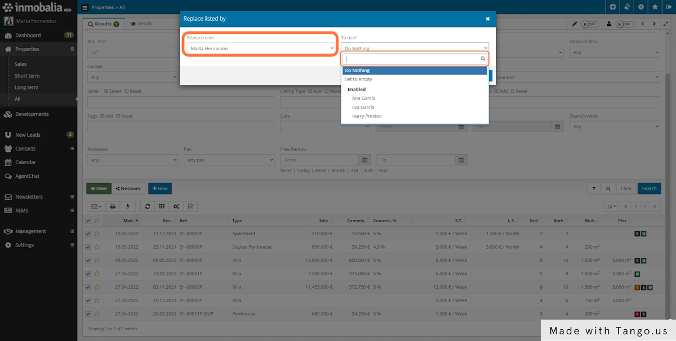Click the Month link under Free Rentals
Image resolution: width=676 pixels, height=341 pixels.
click(338, 170)
